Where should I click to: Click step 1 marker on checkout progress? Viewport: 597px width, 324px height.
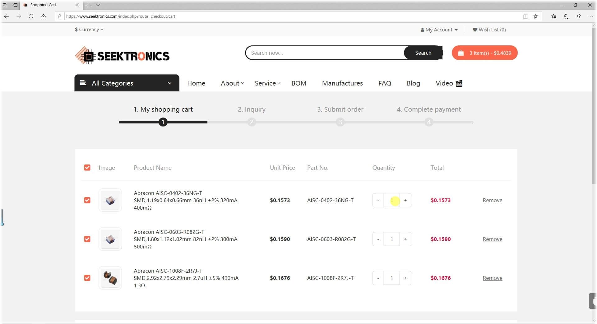click(163, 122)
